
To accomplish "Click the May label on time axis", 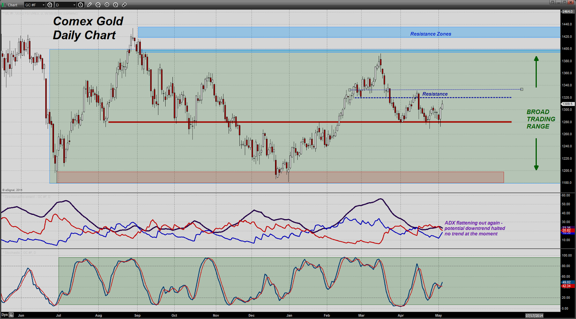I will click(x=438, y=315).
